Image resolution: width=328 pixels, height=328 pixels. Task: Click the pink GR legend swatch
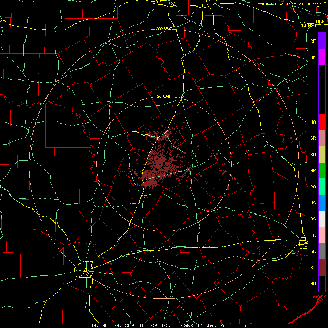coord(322,138)
